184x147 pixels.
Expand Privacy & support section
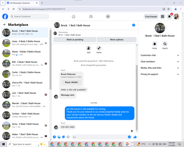[160, 74]
